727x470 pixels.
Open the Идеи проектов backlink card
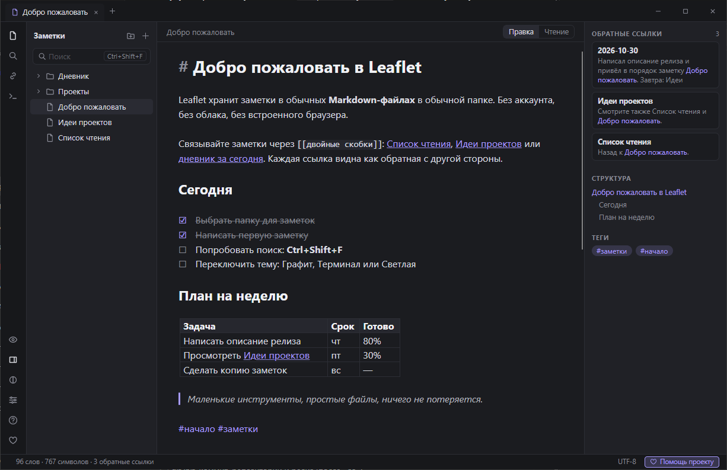655,111
